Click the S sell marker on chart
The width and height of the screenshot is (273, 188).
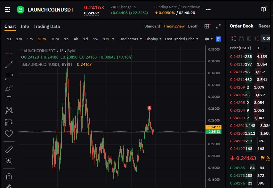click(x=149, y=108)
